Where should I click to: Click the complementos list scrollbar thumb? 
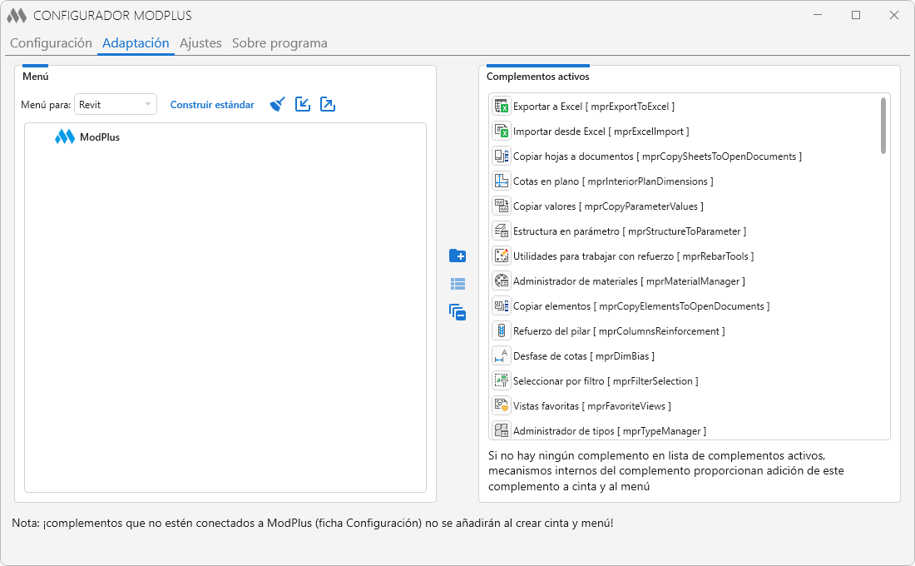[883, 126]
